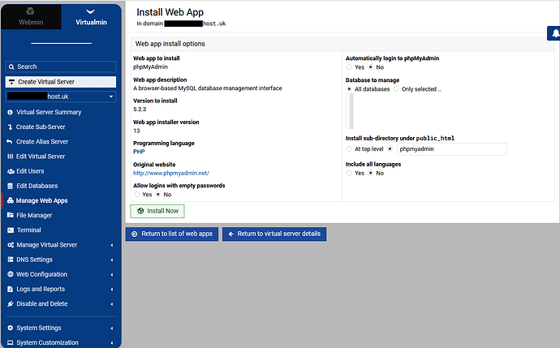
Task: Click the phpmyadmin sub-directory text field
Action: [x=452, y=149]
